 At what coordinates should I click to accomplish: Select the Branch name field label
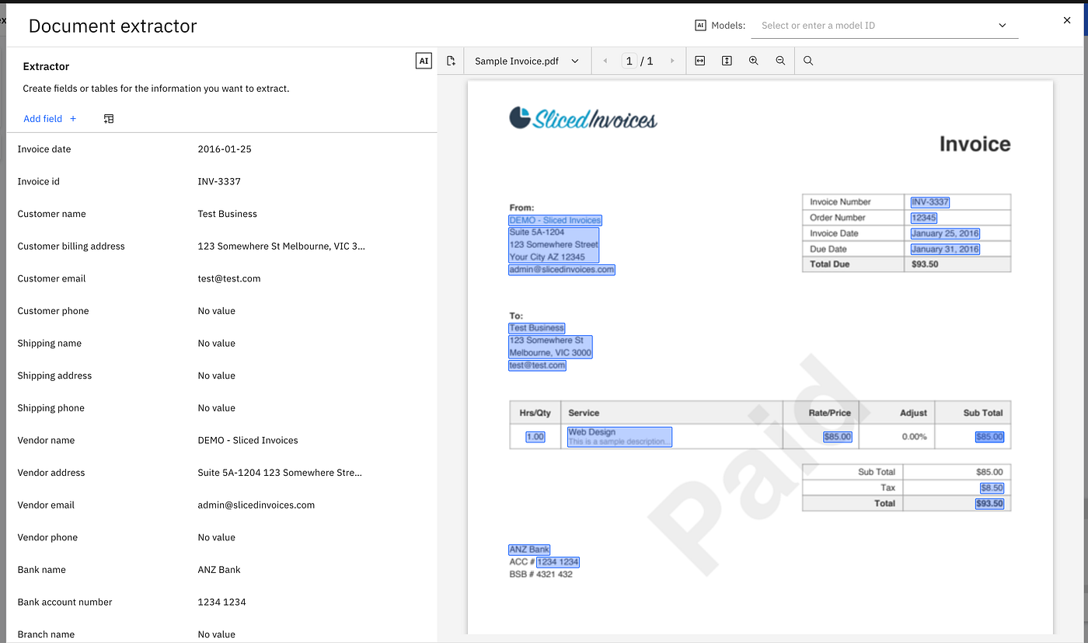pyautogui.click(x=47, y=634)
